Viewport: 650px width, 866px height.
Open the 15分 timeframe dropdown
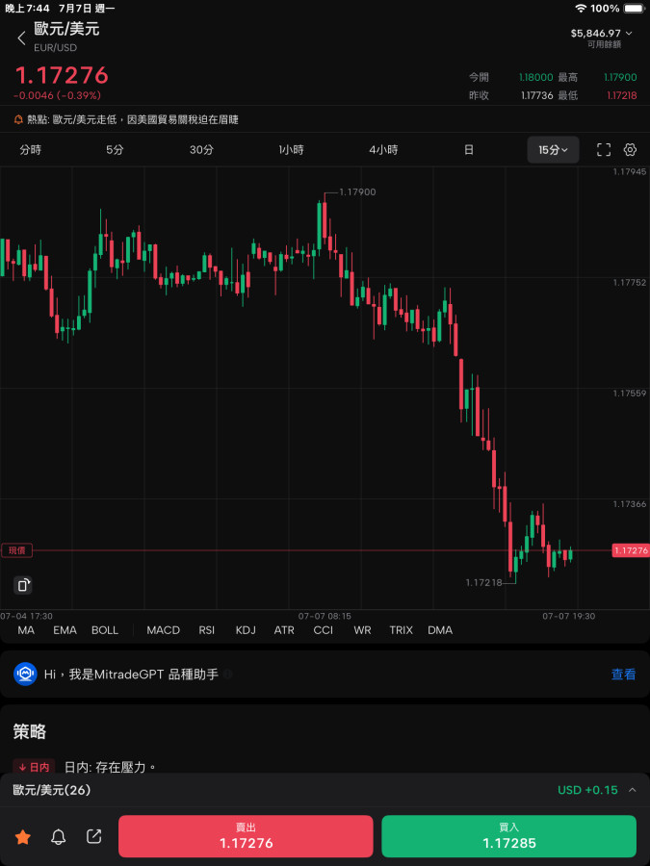[553, 150]
